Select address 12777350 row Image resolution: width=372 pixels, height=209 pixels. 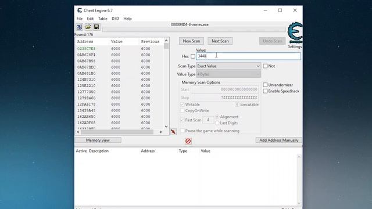tap(119, 92)
